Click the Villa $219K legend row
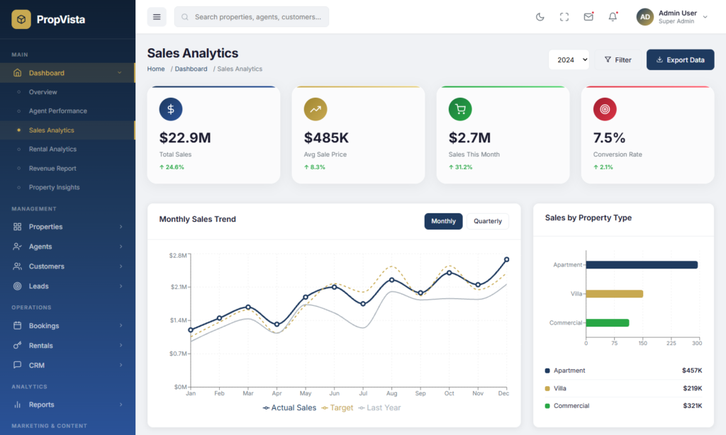 click(x=624, y=388)
